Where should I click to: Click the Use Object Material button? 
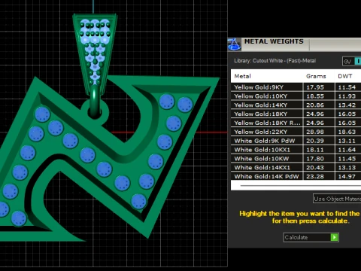click(337, 199)
